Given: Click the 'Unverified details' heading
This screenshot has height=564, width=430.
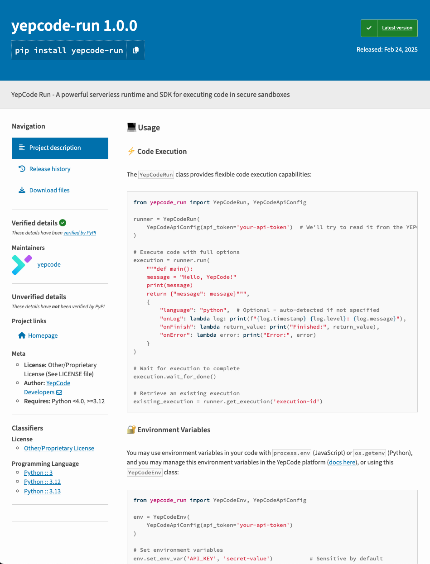Looking at the screenshot, I should [39, 297].
